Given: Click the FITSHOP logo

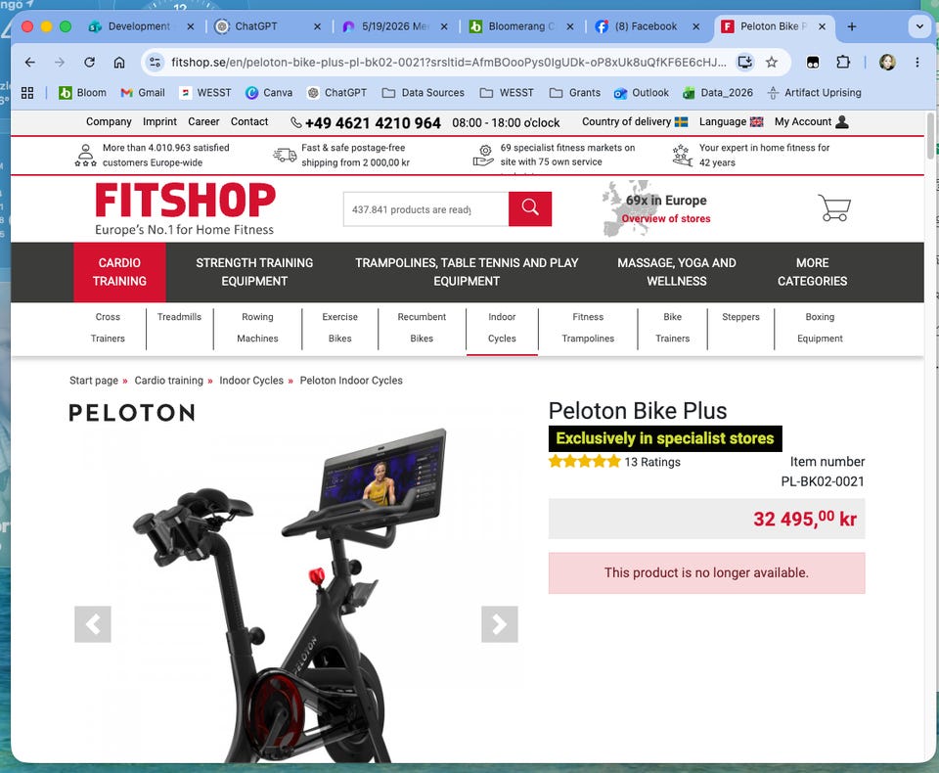Looking at the screenshot, I should tap(185, 208).
